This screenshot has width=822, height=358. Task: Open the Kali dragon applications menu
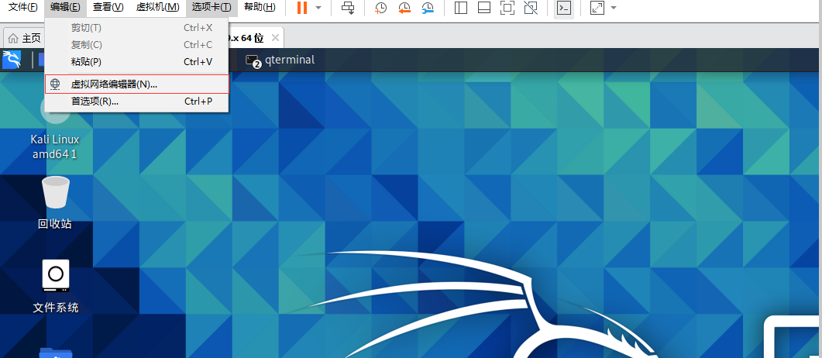click(12, 60)
